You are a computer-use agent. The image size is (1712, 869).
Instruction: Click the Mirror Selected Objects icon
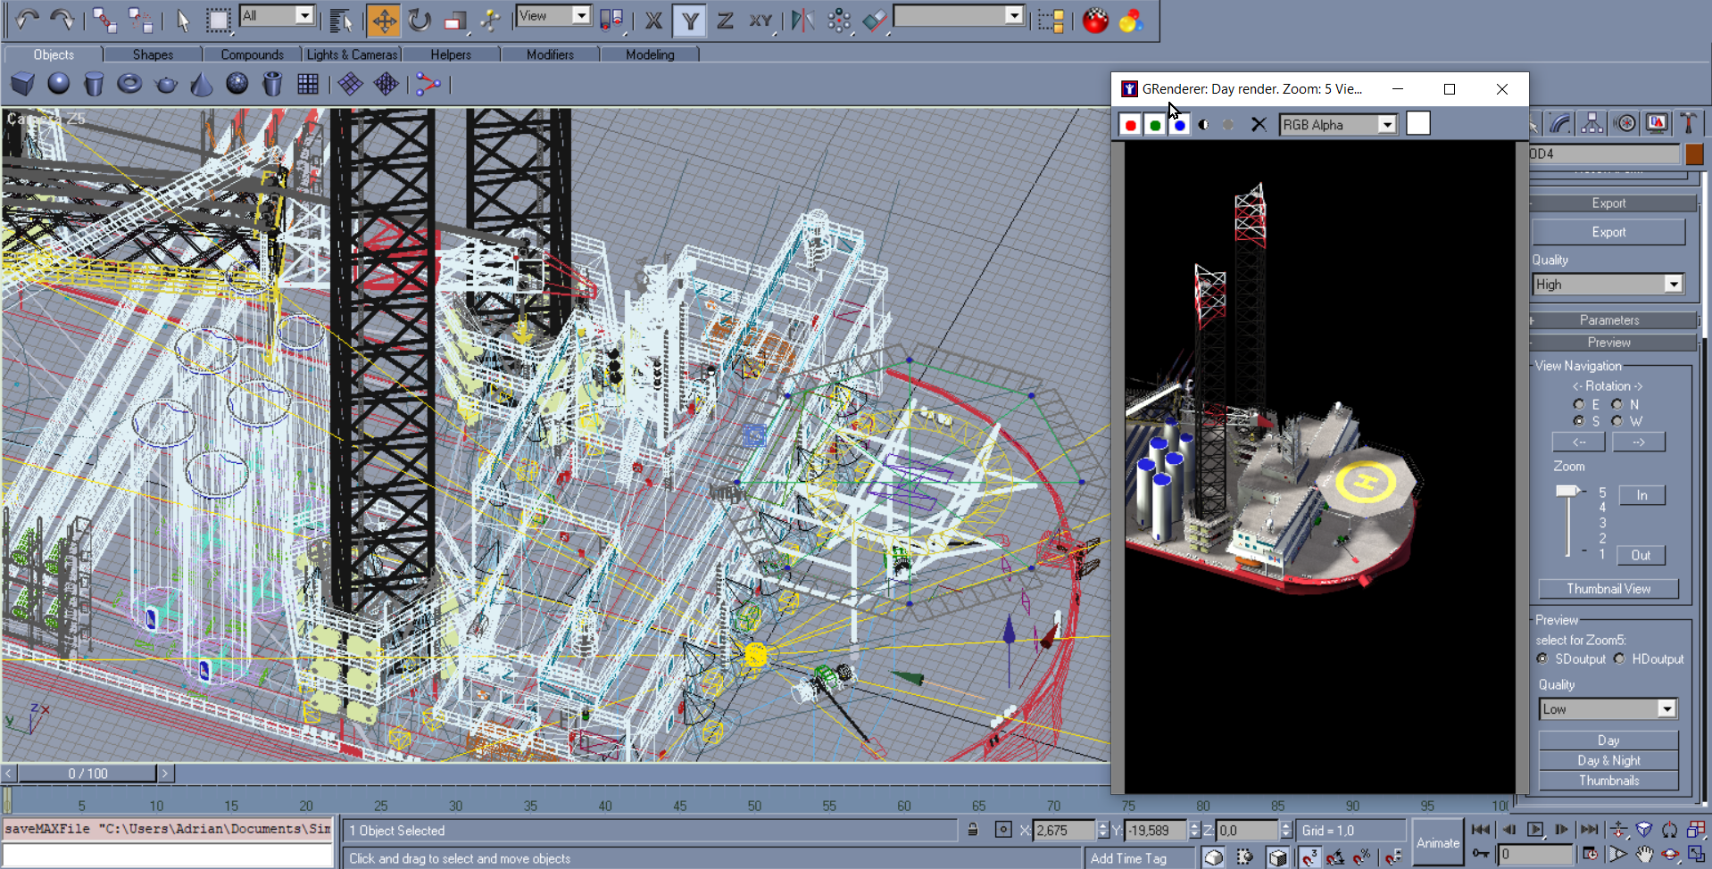802,20
